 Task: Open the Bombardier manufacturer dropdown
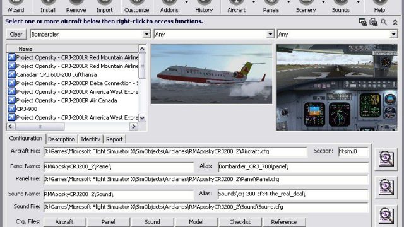(x=146, y=34)
